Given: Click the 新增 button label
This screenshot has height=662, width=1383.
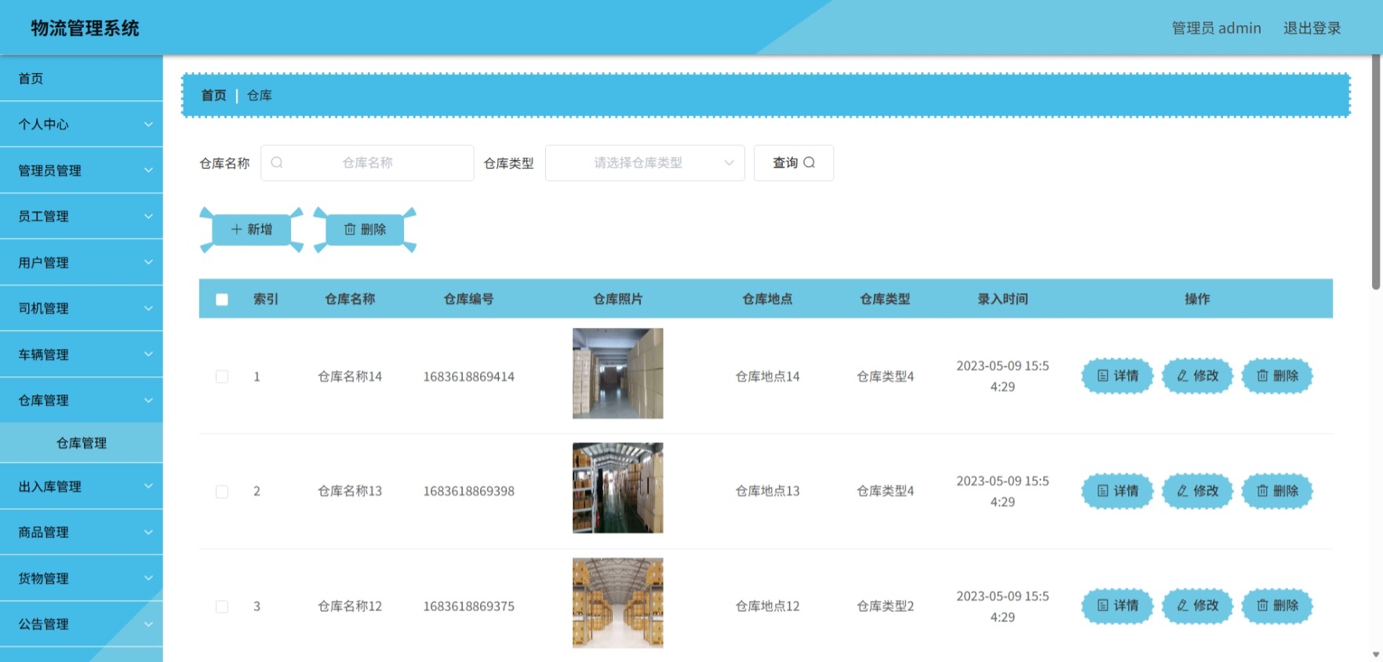Looking at the screenshot, I should coord(260,229).
